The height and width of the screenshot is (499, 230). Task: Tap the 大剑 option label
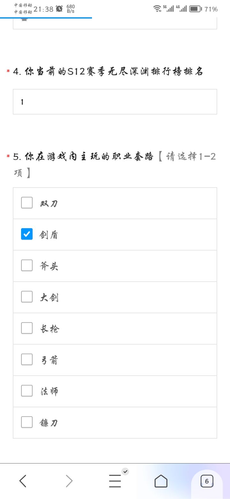pyautogui.click(x=49, y=297)
